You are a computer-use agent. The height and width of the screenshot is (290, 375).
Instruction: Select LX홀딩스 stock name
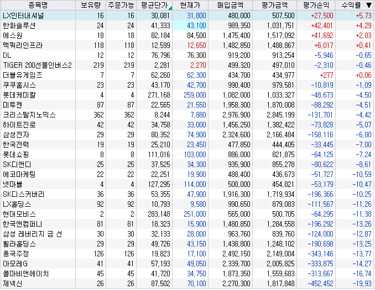[x=17, y=205]
